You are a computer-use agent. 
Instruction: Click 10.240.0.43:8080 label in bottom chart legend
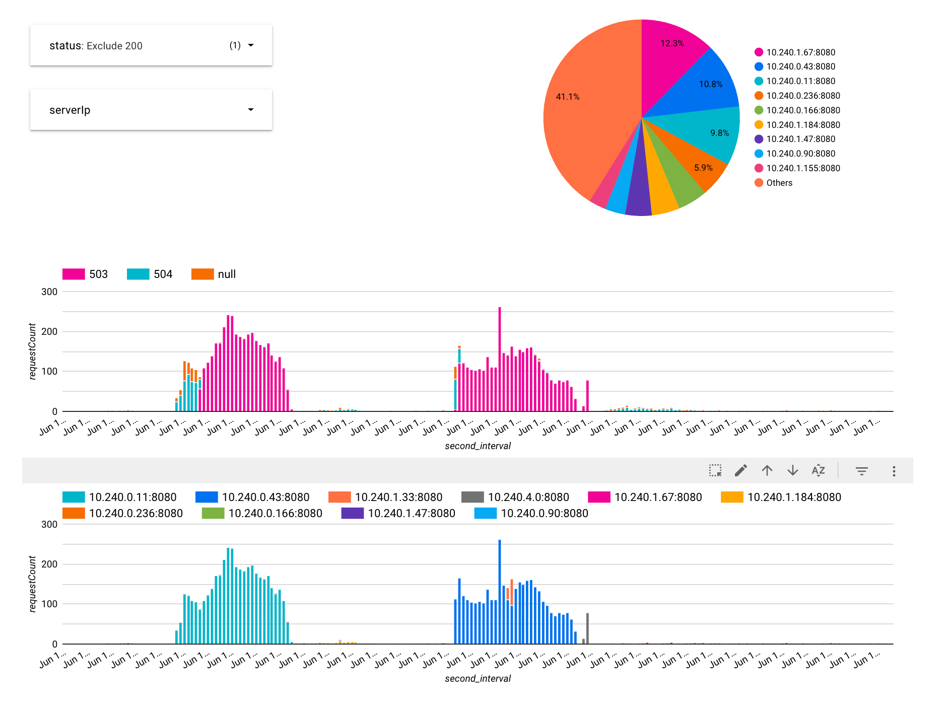265,497
